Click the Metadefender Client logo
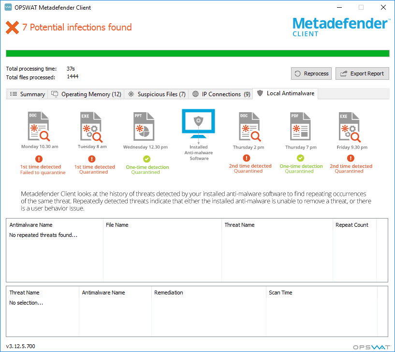The image size is (395, 352). (x=341, y=27)
